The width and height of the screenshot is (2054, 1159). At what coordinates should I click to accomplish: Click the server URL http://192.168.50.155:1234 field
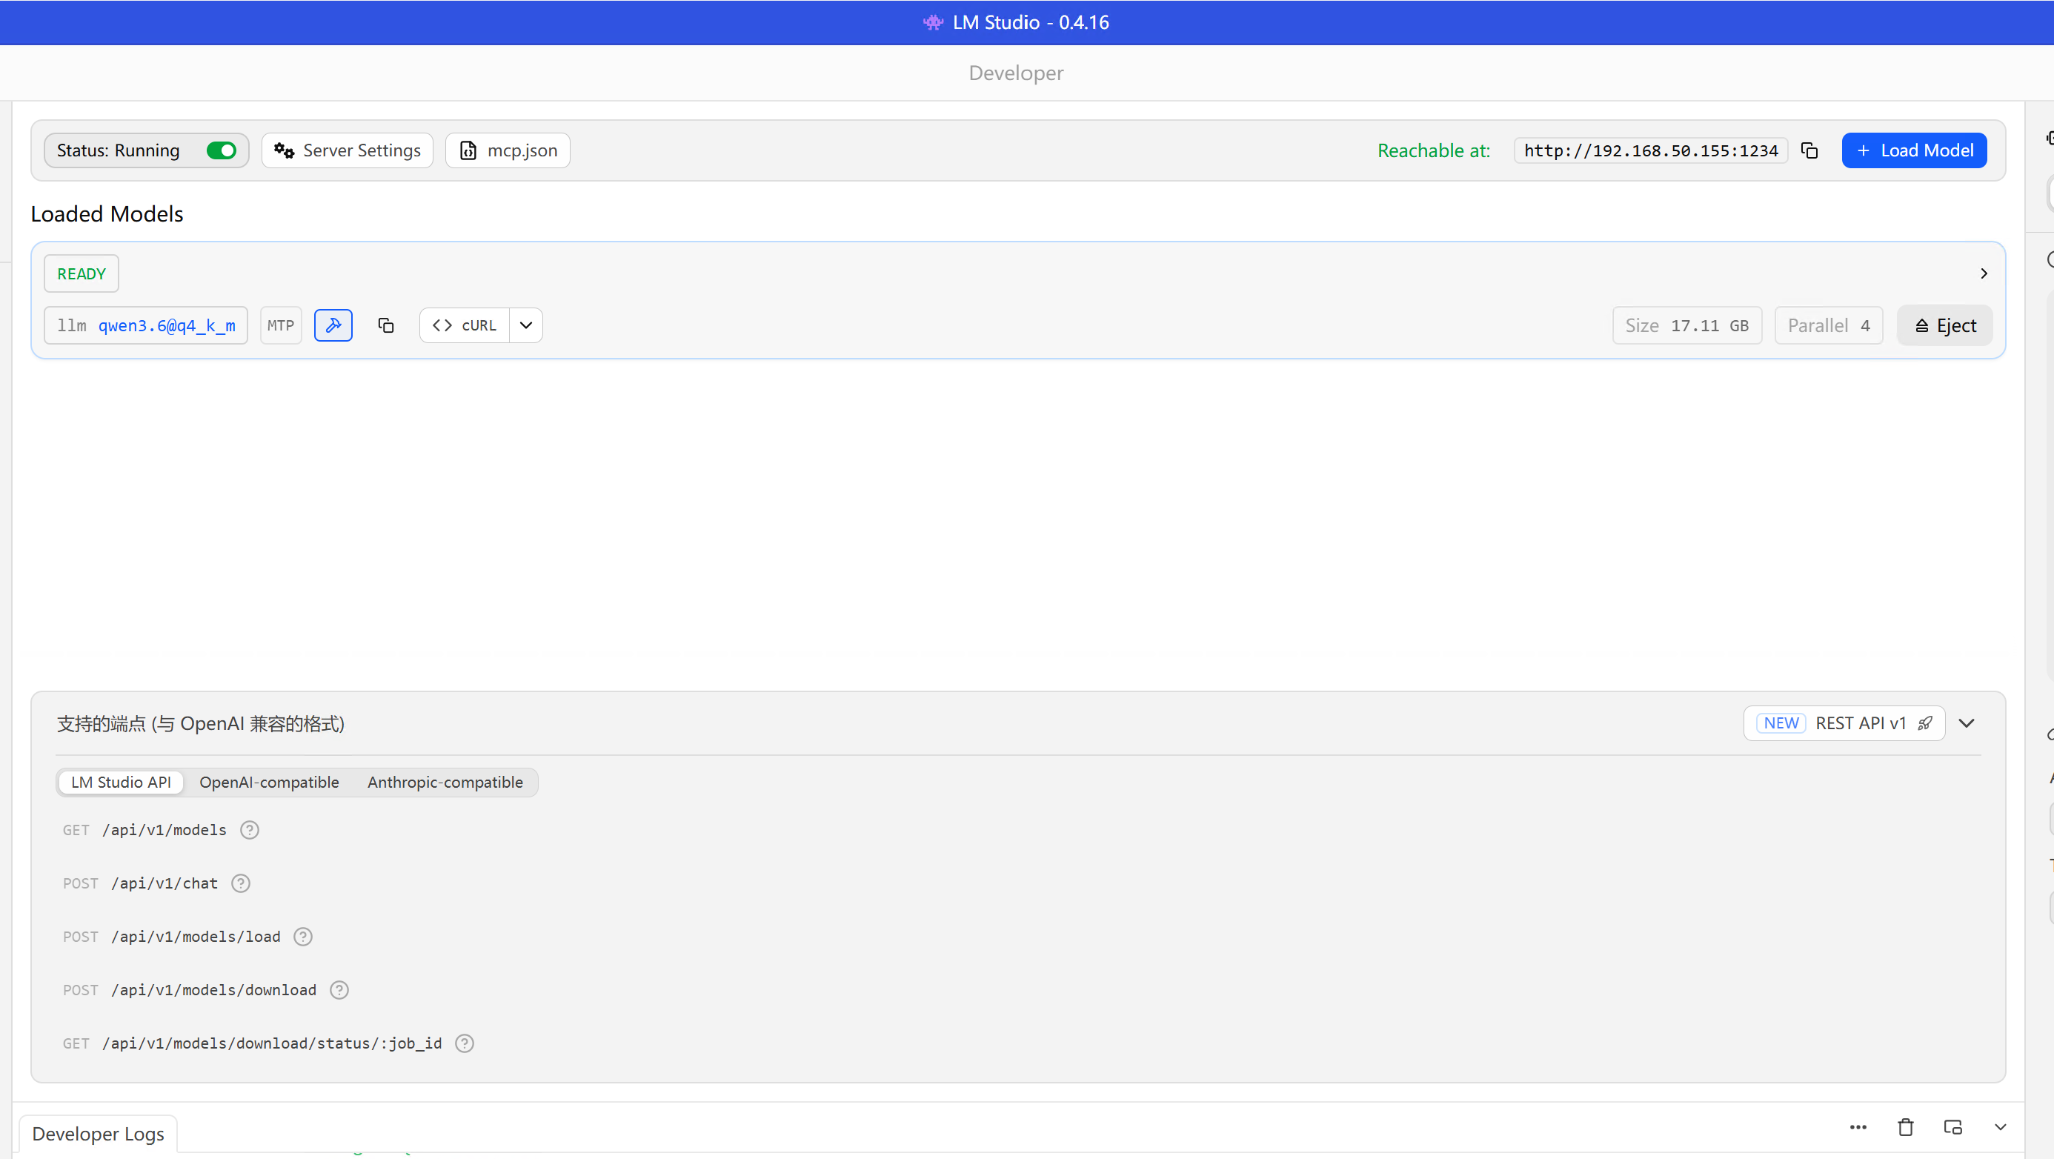pos(1651,150)
